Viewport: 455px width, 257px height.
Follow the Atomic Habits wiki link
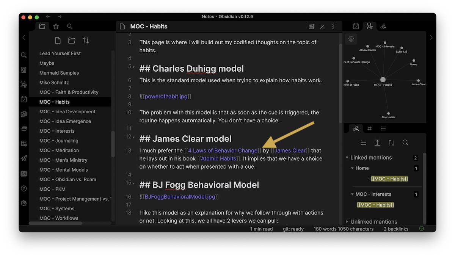(x=219, y=158)
